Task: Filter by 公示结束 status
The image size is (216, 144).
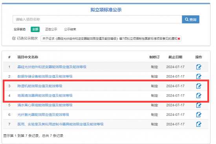Action: [x=70, y=29]
